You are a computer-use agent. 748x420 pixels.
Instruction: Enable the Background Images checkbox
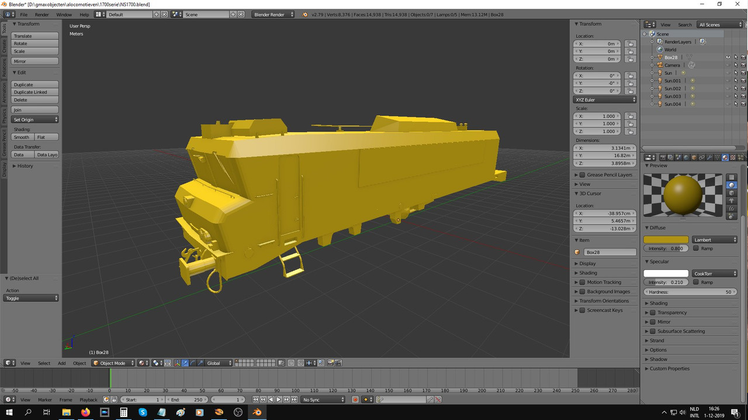582,291
